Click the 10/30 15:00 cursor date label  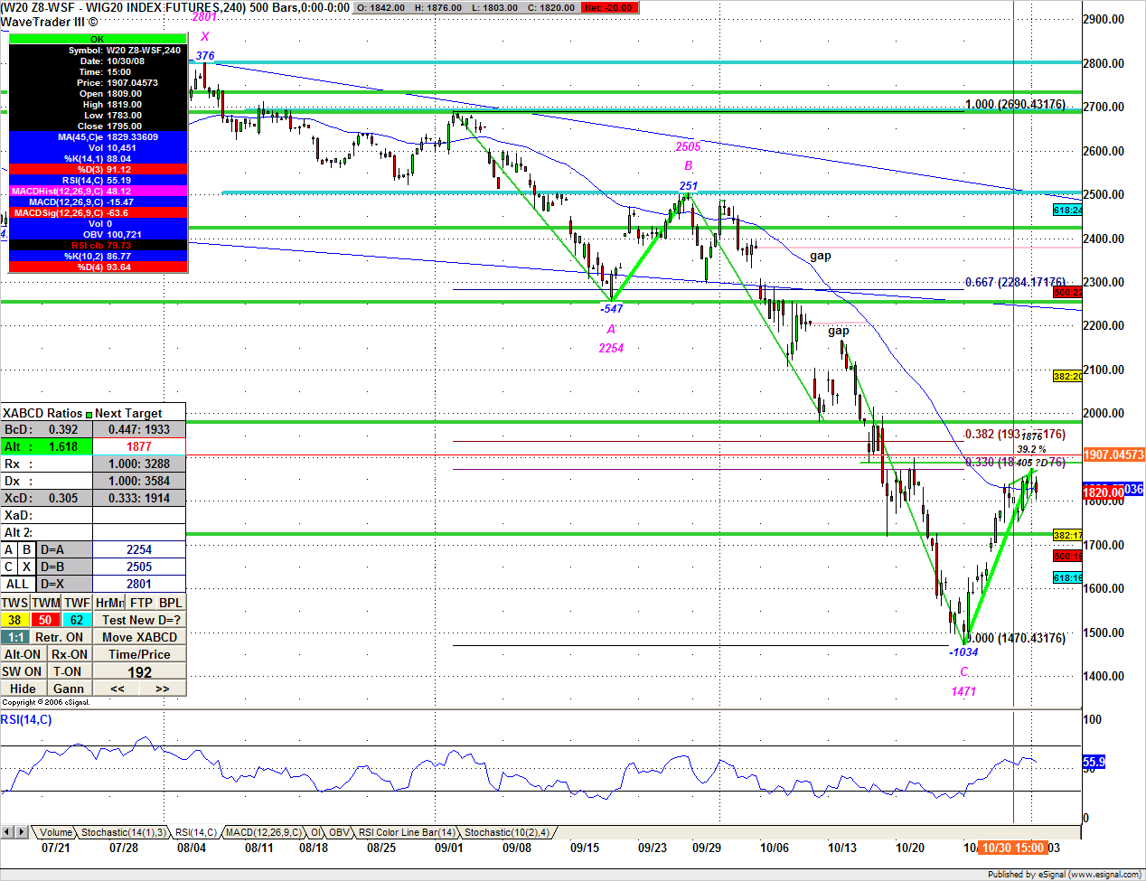tap(1013, 848)
